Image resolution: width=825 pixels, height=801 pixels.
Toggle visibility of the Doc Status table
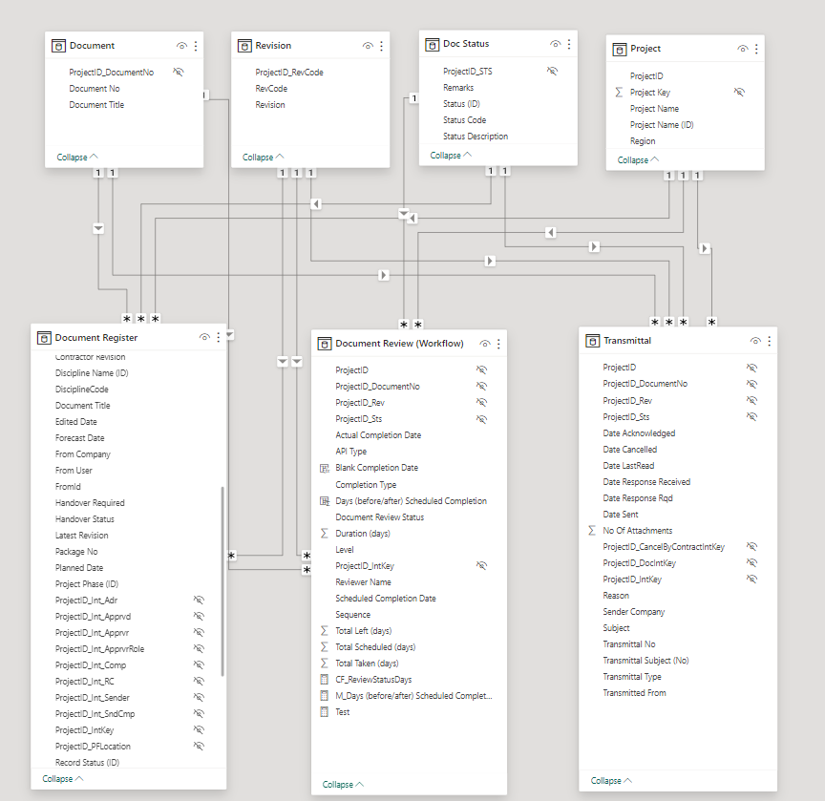(555, 44)
